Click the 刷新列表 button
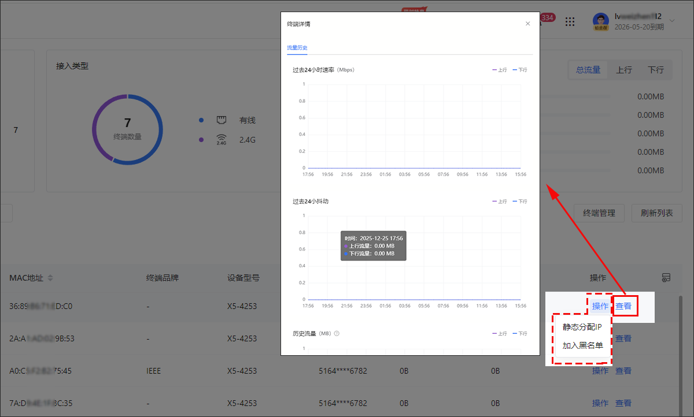The image size is (694, 417). (656, 213)
